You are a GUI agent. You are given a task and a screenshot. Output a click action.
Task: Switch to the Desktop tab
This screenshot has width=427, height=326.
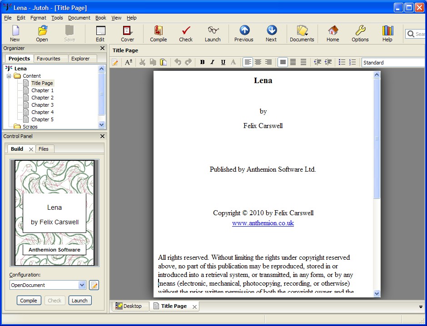coord(131,306)
